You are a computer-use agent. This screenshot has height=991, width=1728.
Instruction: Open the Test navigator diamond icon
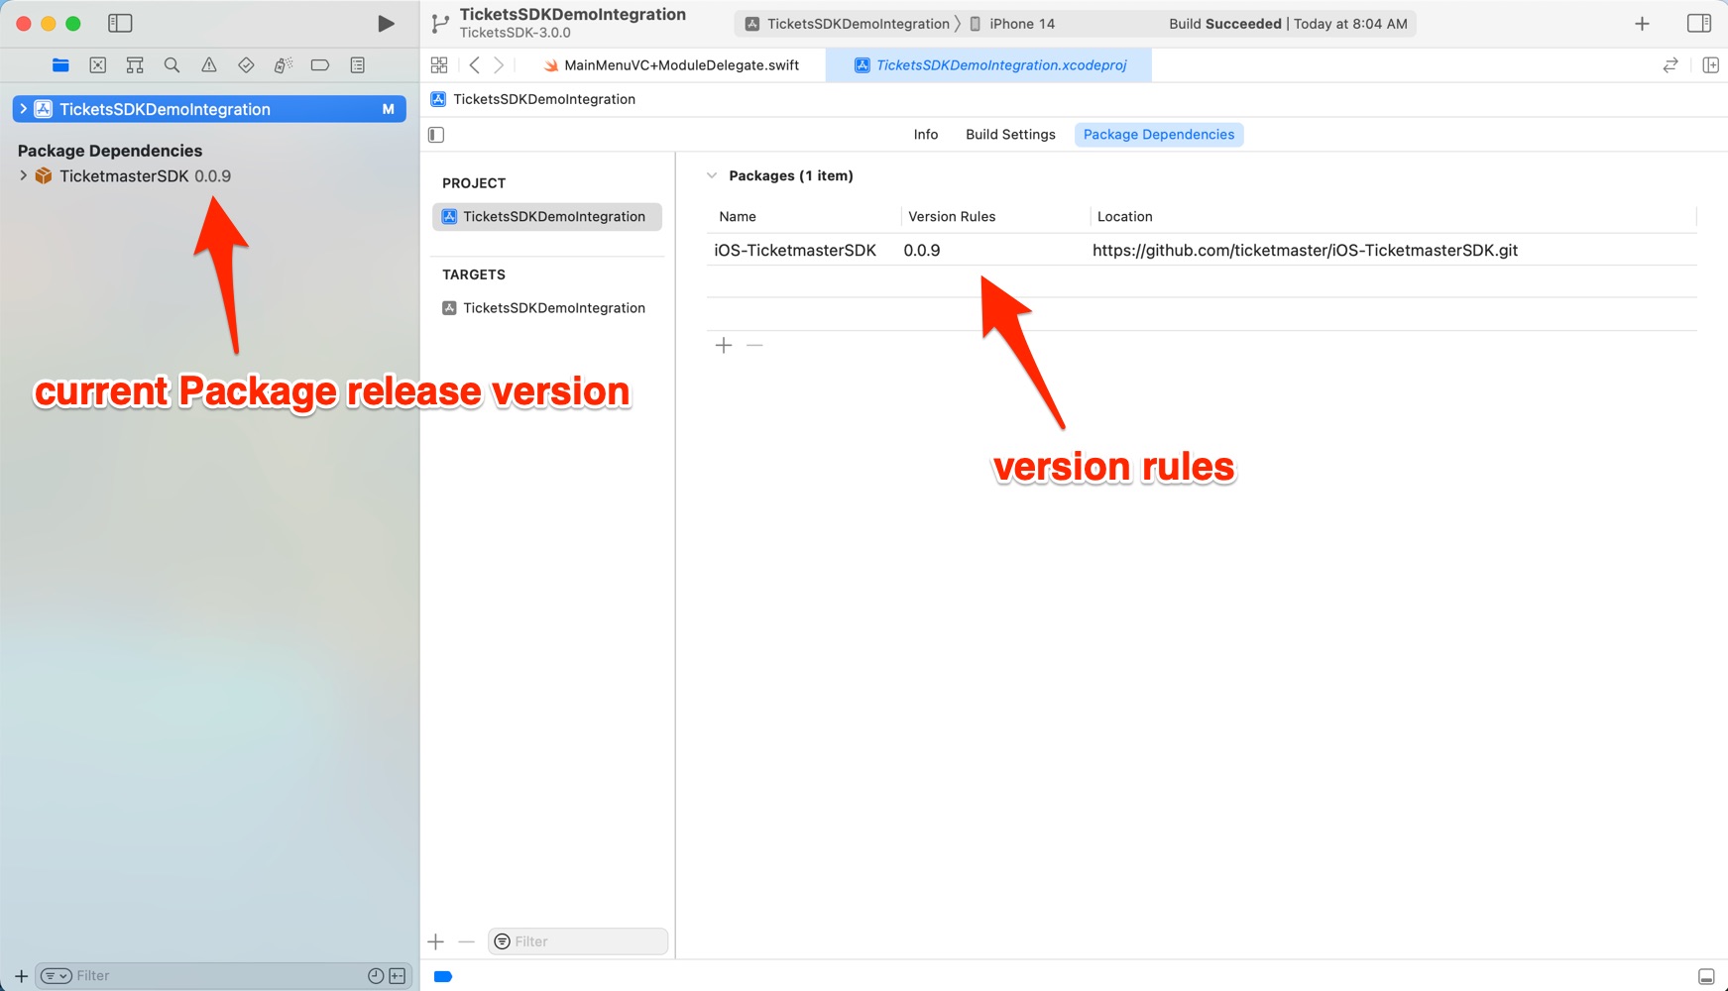(246, 65)
